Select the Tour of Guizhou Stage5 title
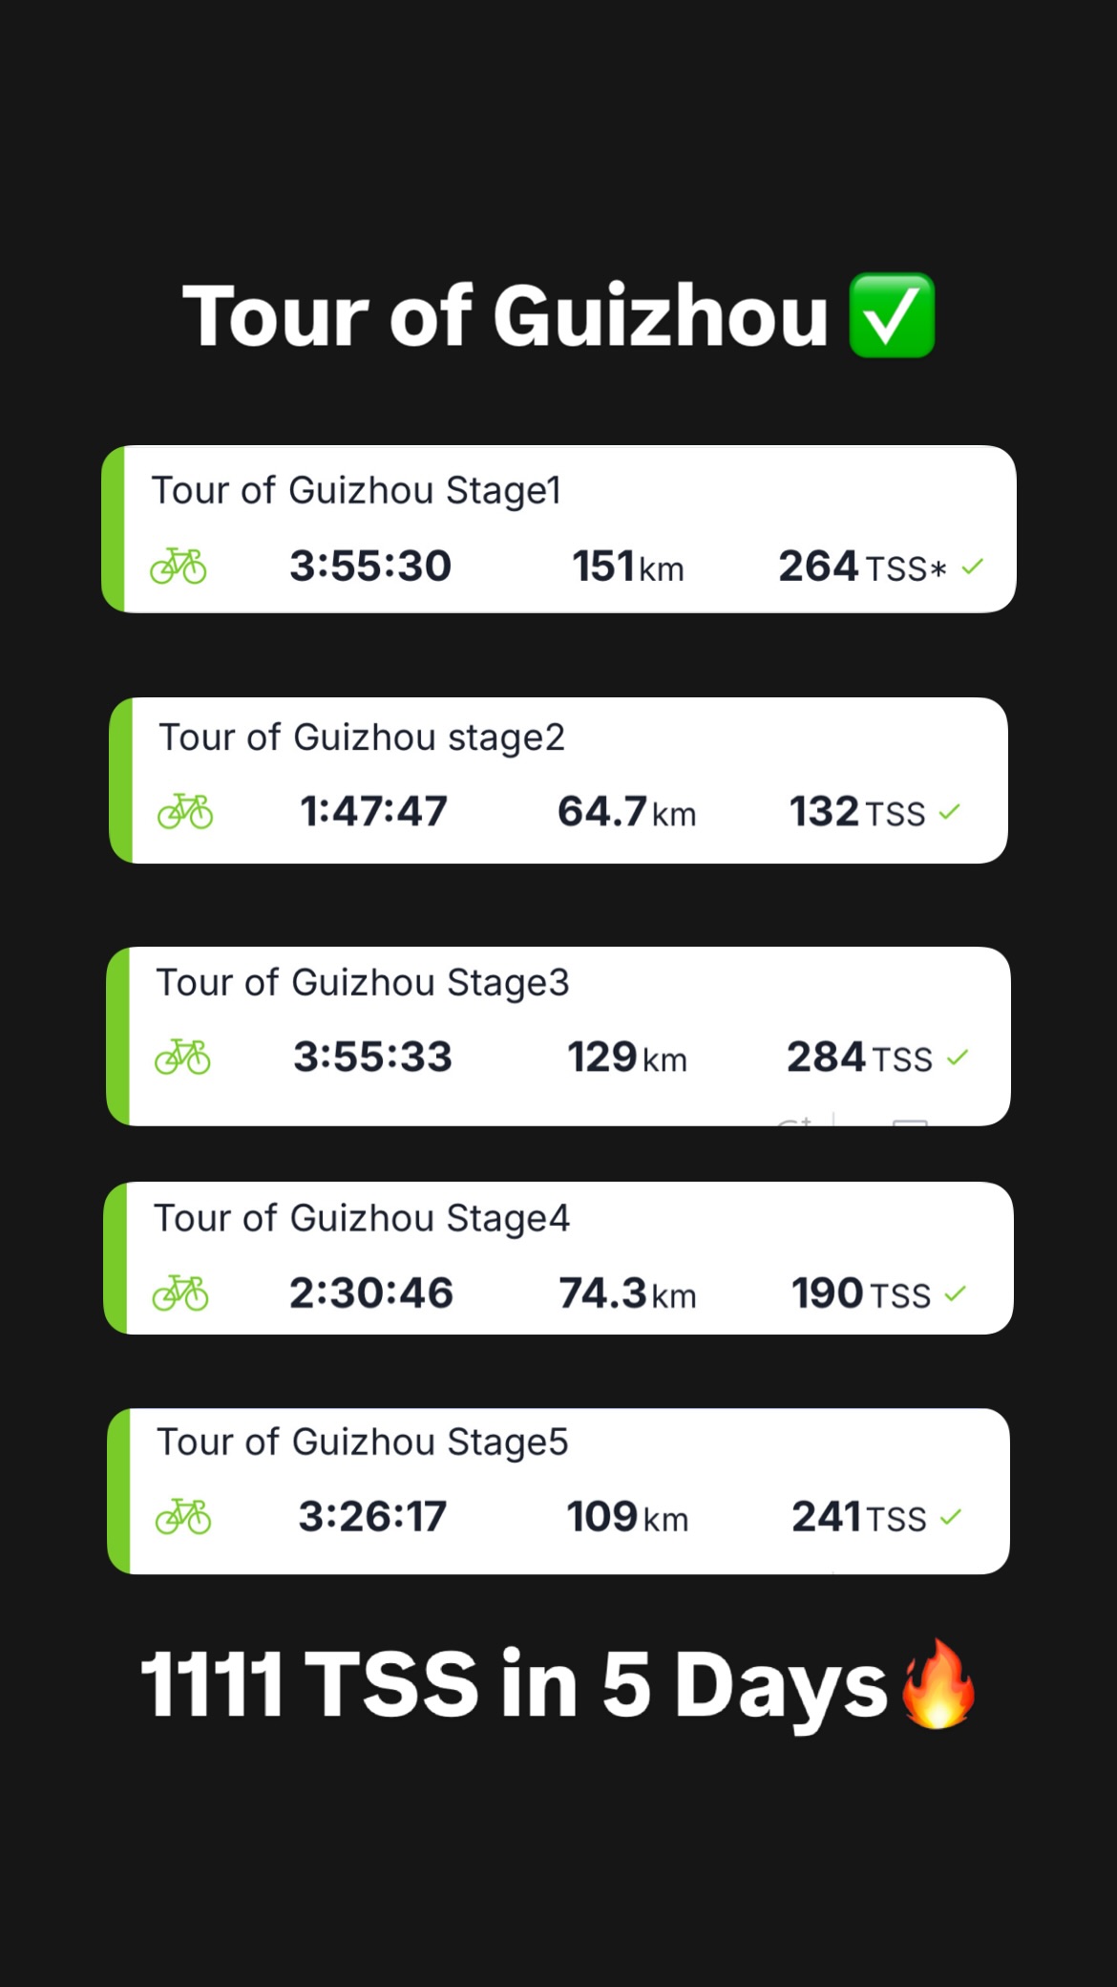The width and height of the screenshot is (1117, 1987). pos(363,1442)
